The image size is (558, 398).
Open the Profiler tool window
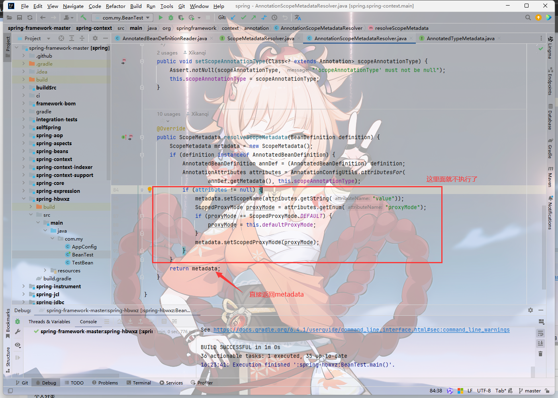(x=202, y=382)
